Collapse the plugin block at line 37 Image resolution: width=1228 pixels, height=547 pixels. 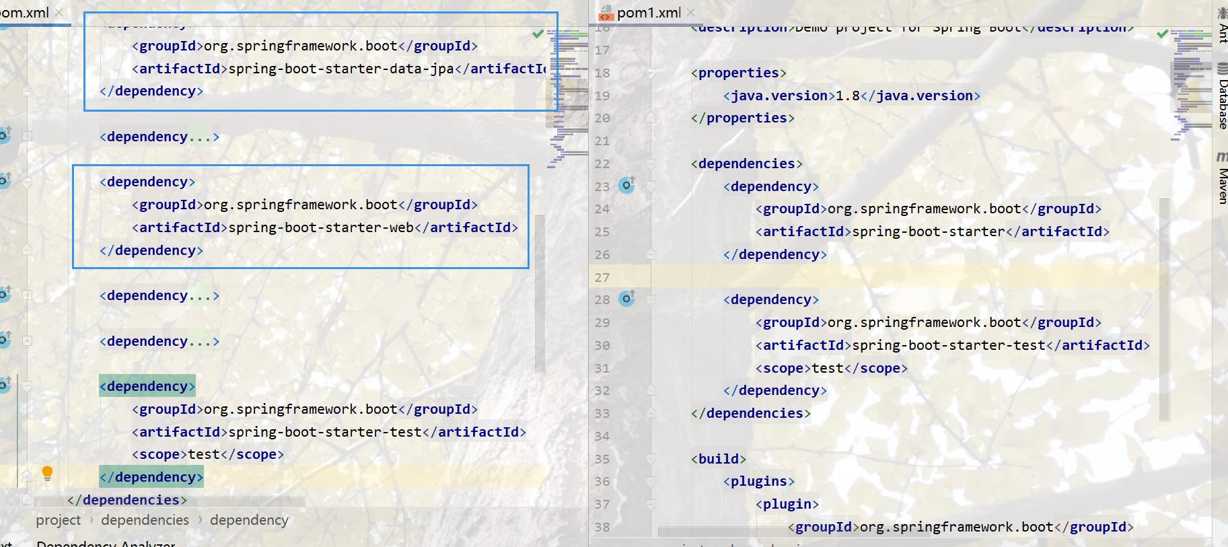pyautogui.click(x=651, y=504)
